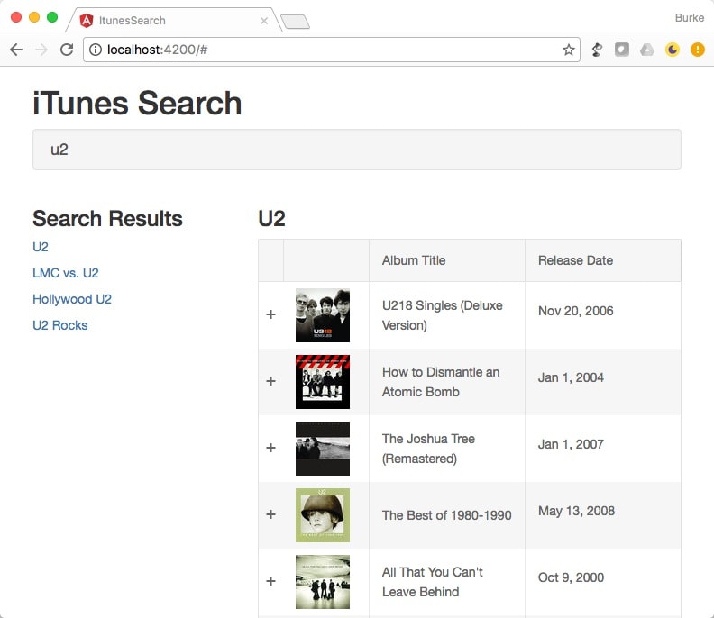This screenshot has height=618, width=714.
Task: Expand All That You Can't Leave Behind row
Action: (x=271, y=581)
